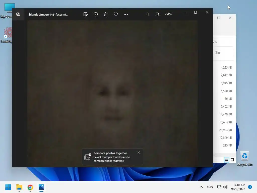Viewport: 257px width, 193px height.
Task: Dismiss the Compare photos together tip
Action: 139,153
